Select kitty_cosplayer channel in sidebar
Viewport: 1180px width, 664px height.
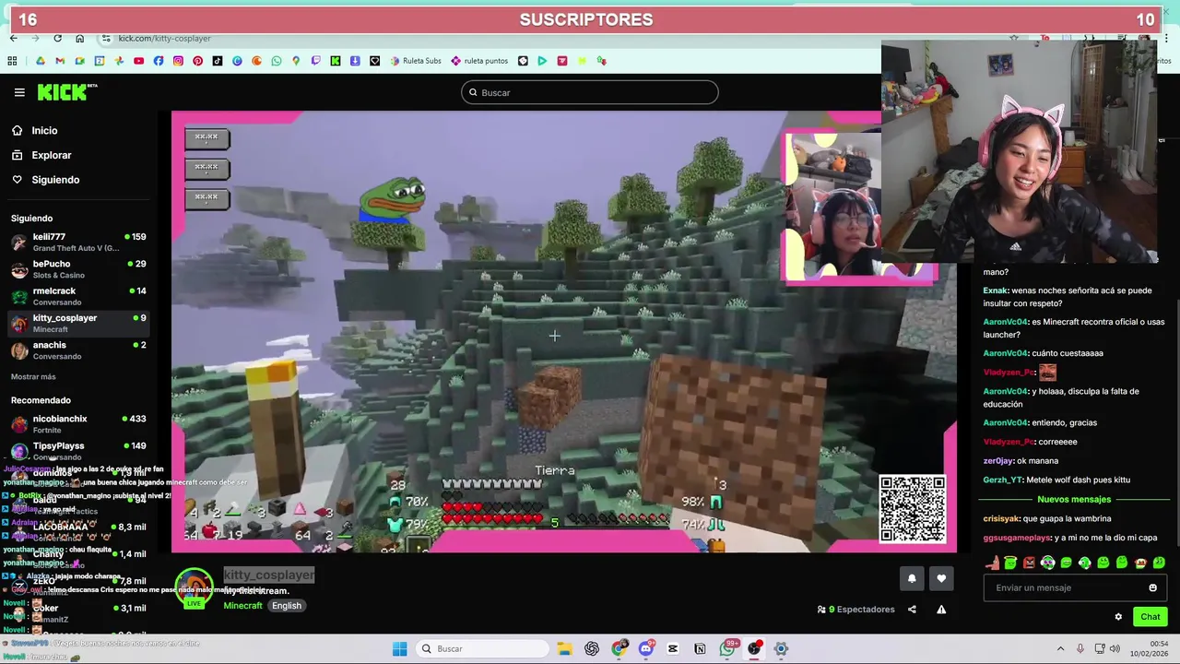(78, 324)
